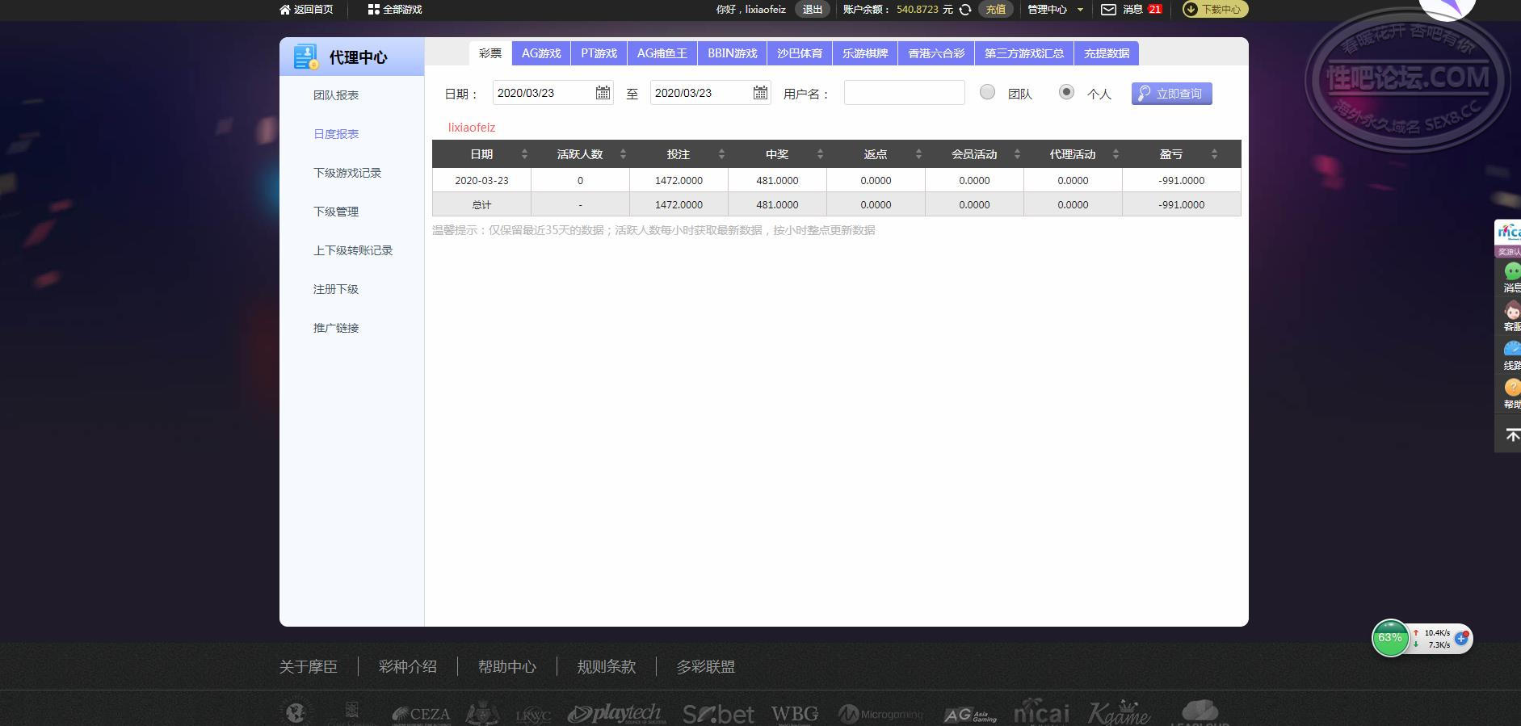Sort the table by the 盈亏 column

click(1214, 154)
